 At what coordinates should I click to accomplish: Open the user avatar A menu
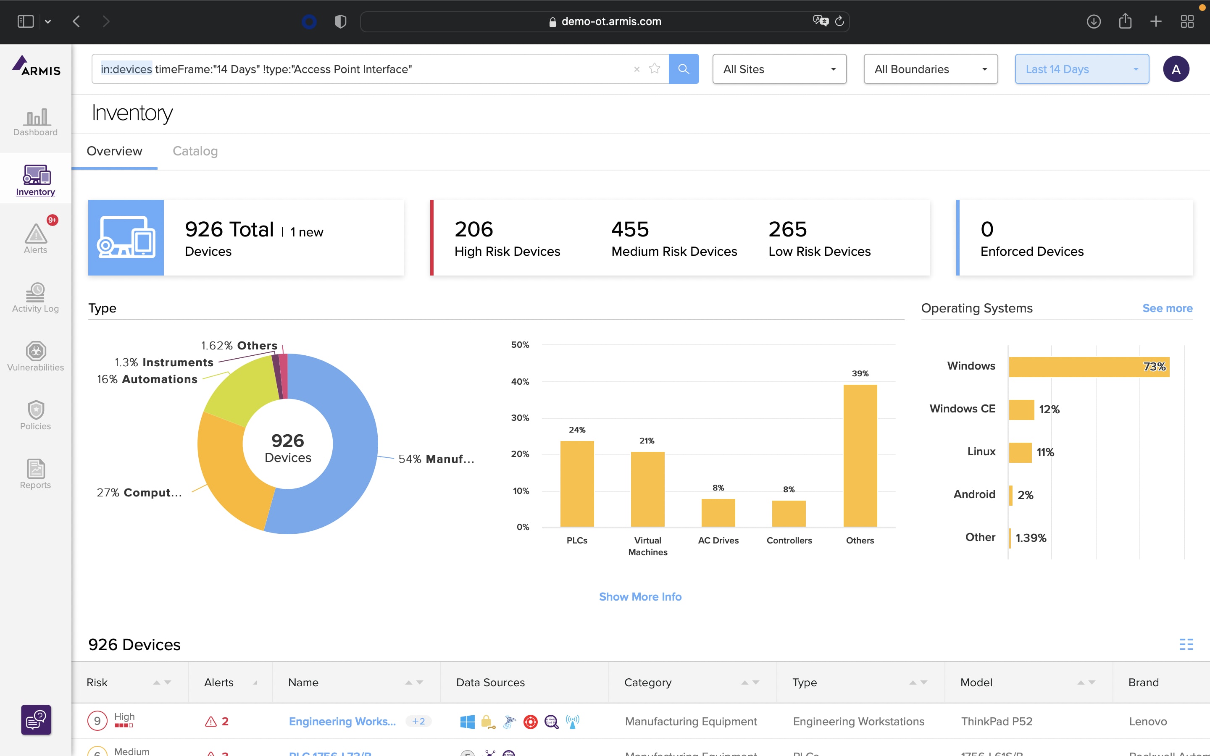click(1176, 69)
